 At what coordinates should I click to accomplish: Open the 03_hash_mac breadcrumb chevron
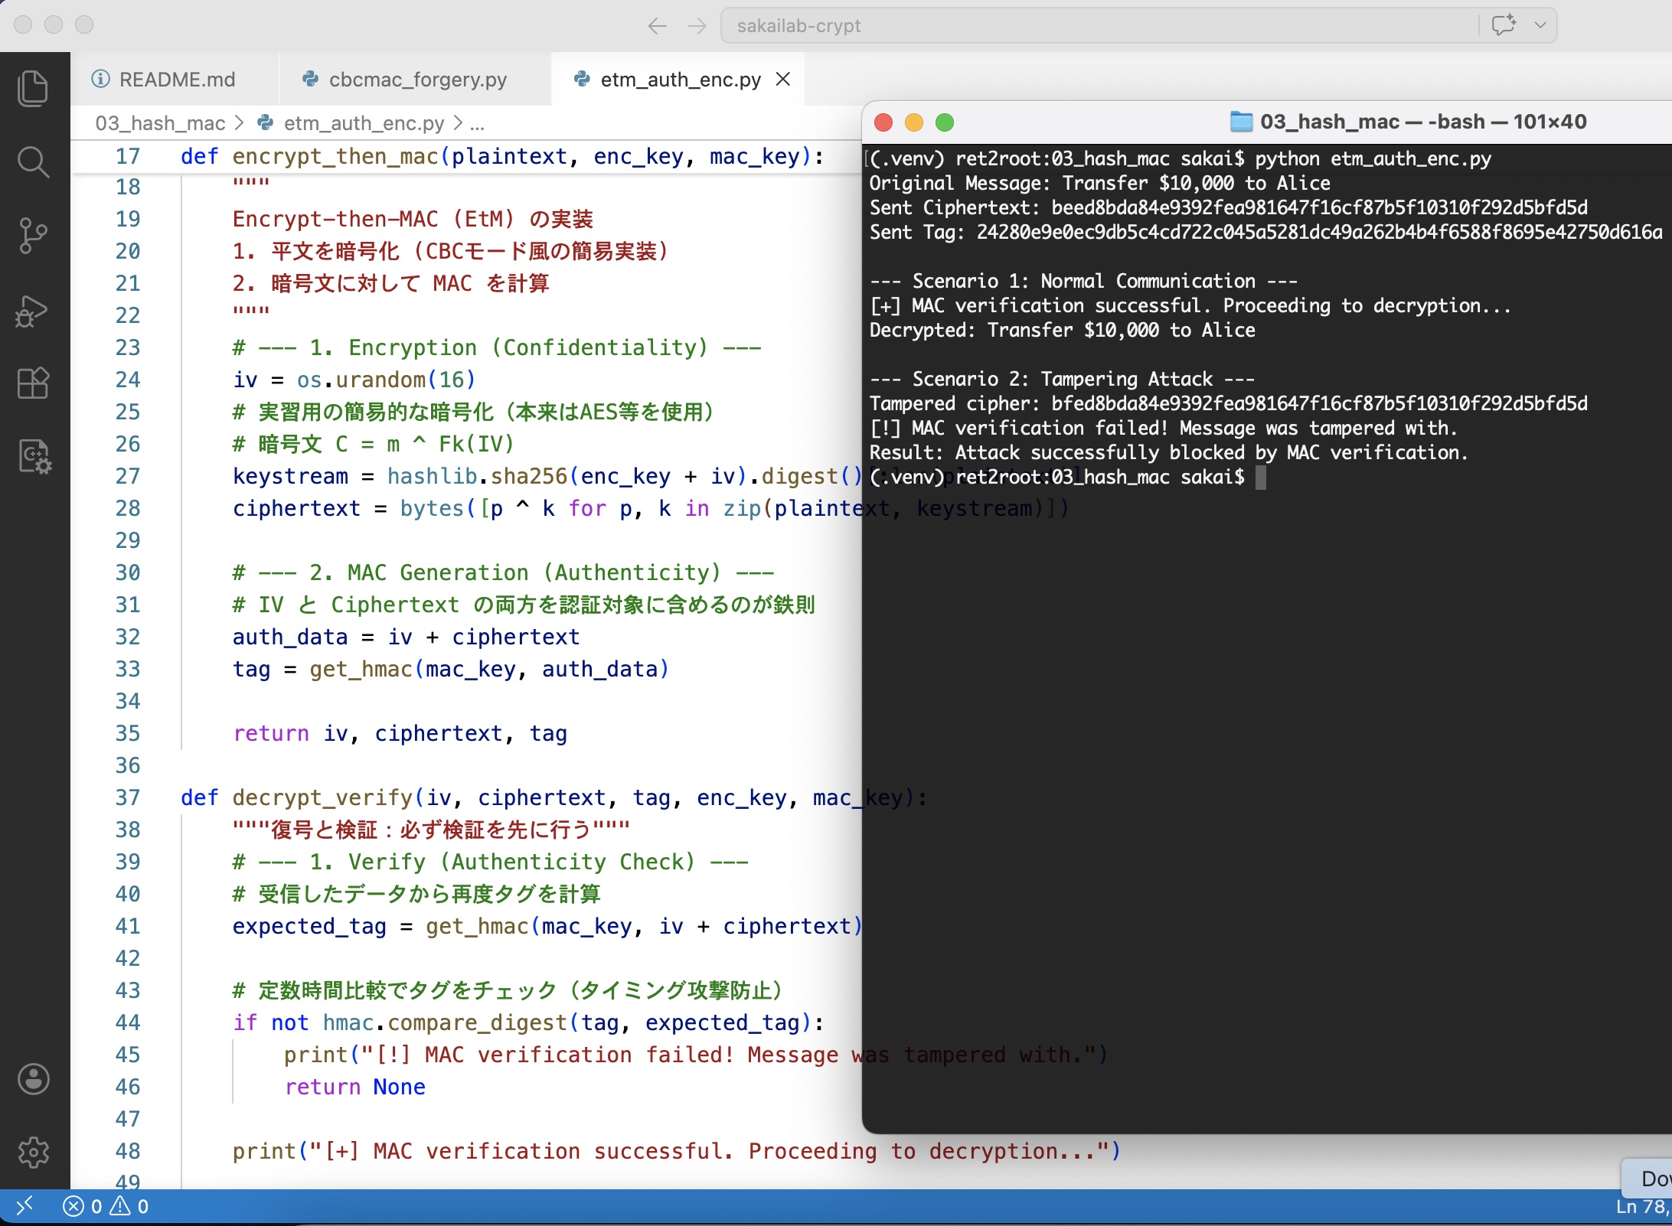239,123
